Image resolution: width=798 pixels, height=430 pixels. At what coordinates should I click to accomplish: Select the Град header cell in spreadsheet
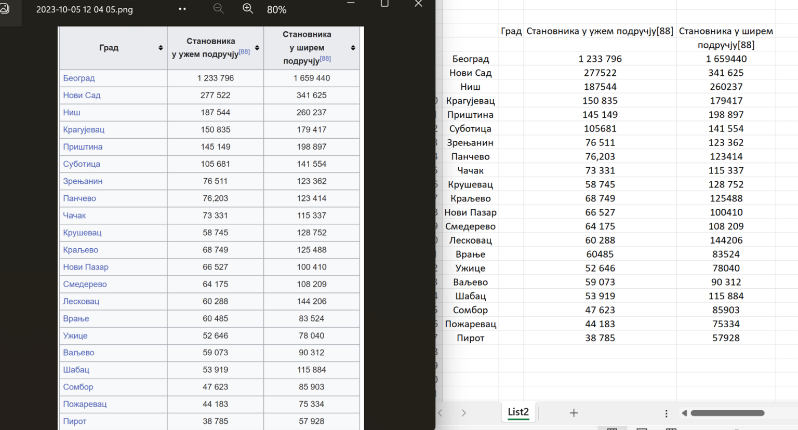[511, 31]
